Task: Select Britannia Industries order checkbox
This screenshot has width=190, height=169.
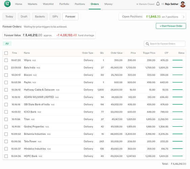Action: pos(6,134)
